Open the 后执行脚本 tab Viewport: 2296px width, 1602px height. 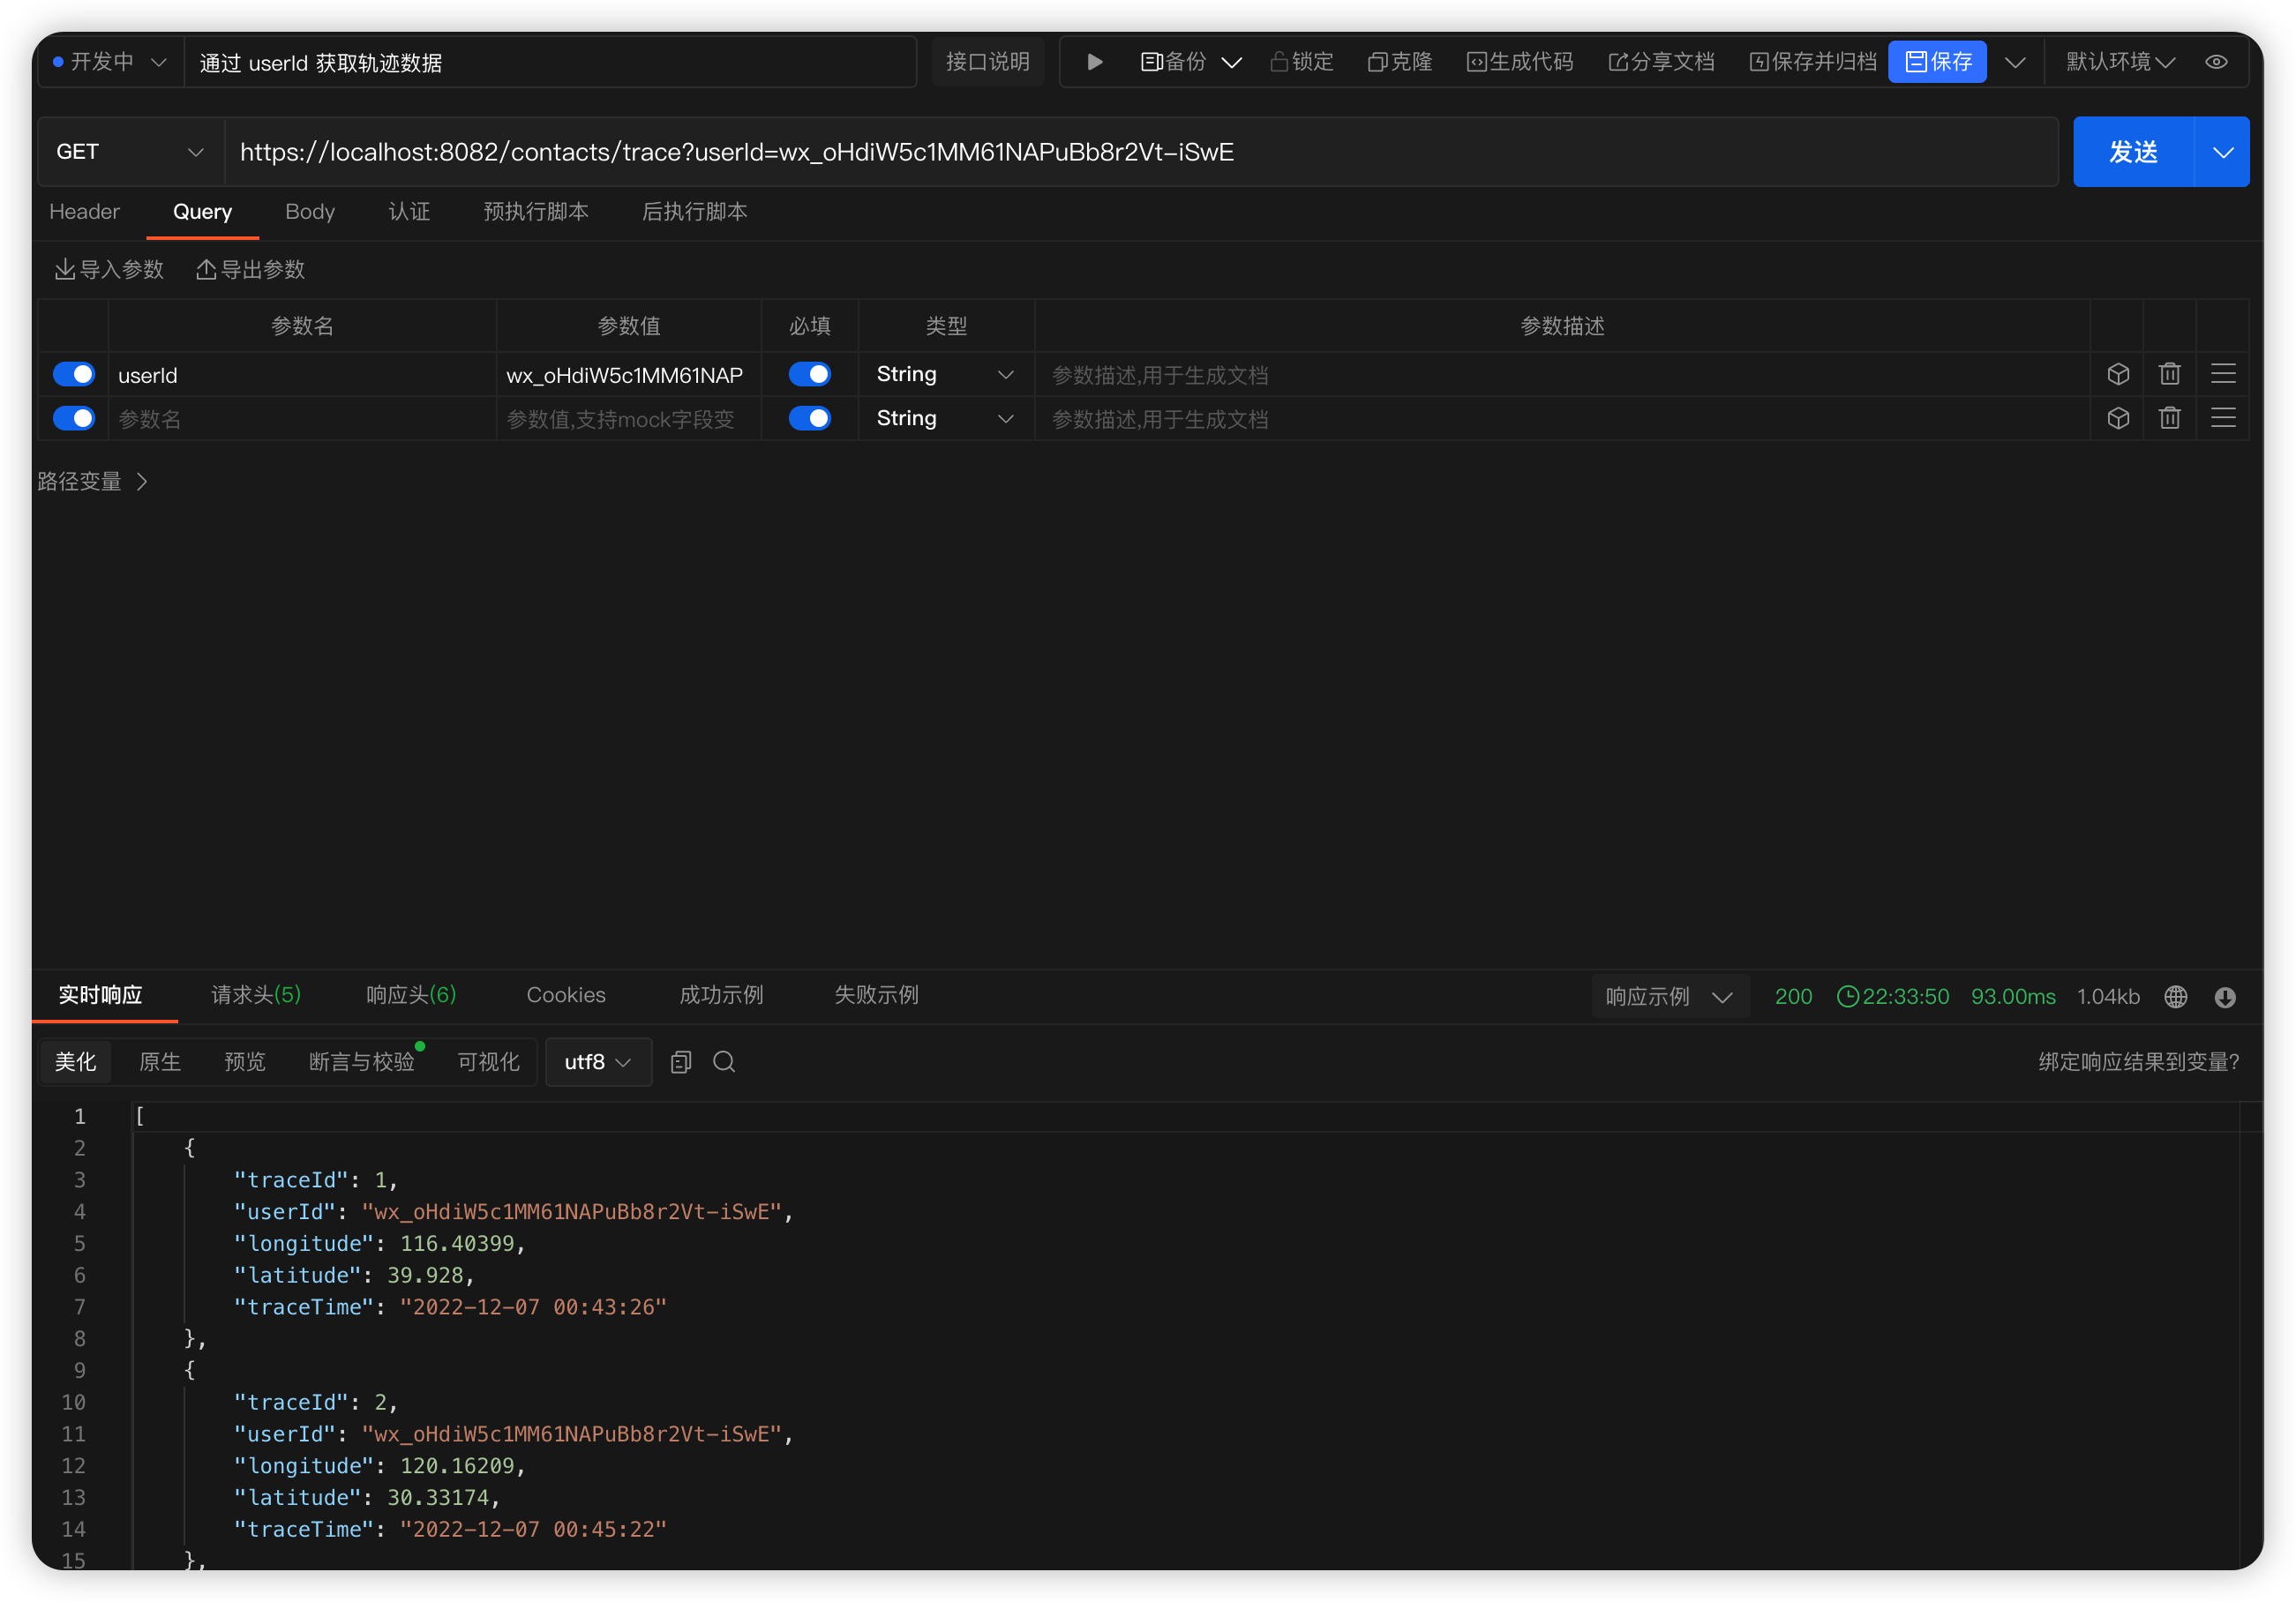pyautogui.click(x=694, y=212)
